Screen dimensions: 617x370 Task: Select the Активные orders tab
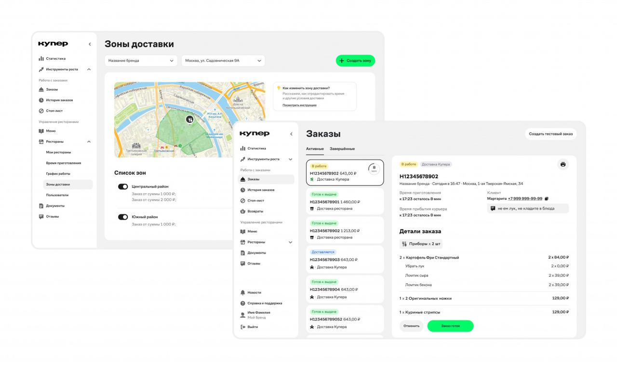(315, 149)
